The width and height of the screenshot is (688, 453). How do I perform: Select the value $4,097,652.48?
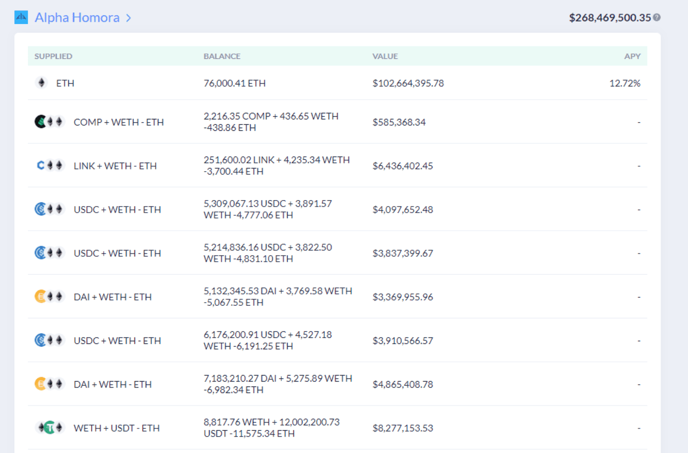(403, 209)
